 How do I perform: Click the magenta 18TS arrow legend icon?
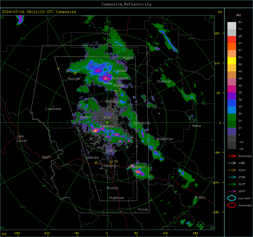[x=232, y=191]
